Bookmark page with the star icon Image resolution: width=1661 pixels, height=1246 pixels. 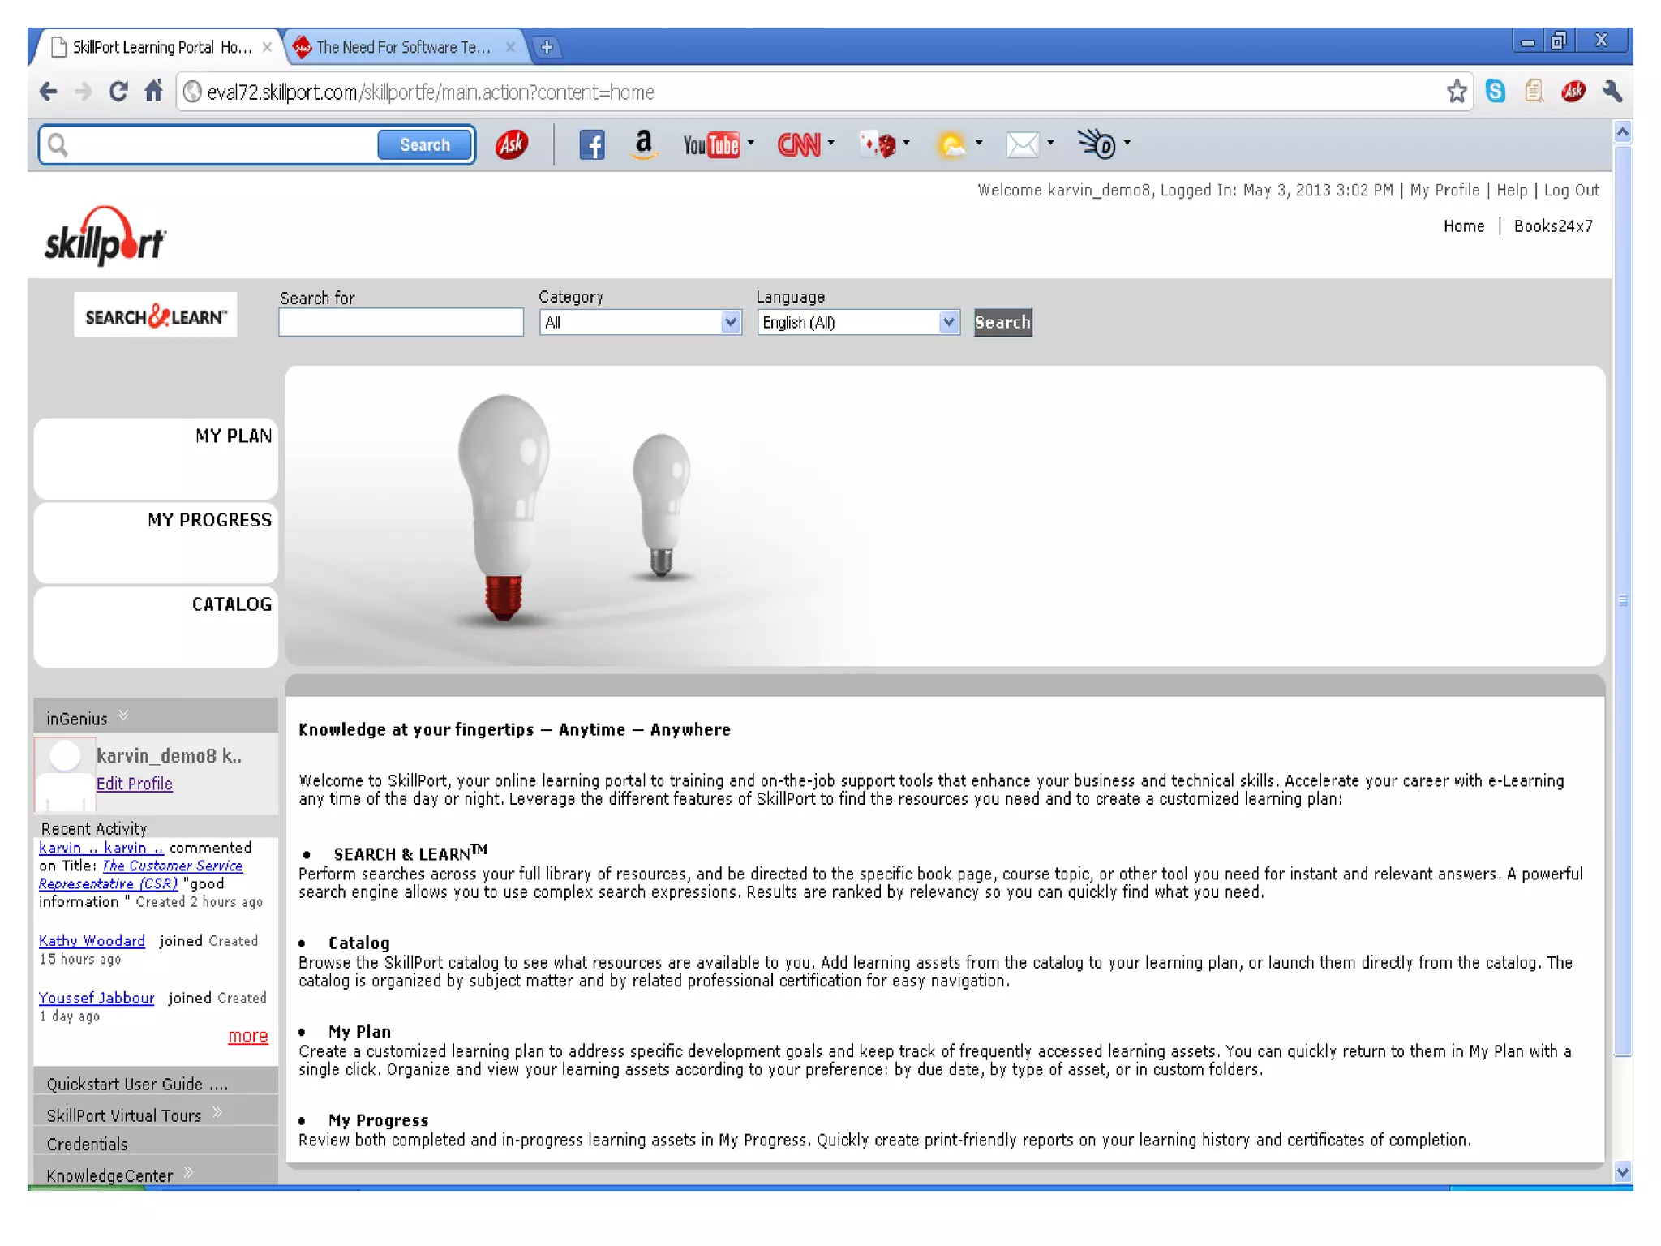[1456, 92]
